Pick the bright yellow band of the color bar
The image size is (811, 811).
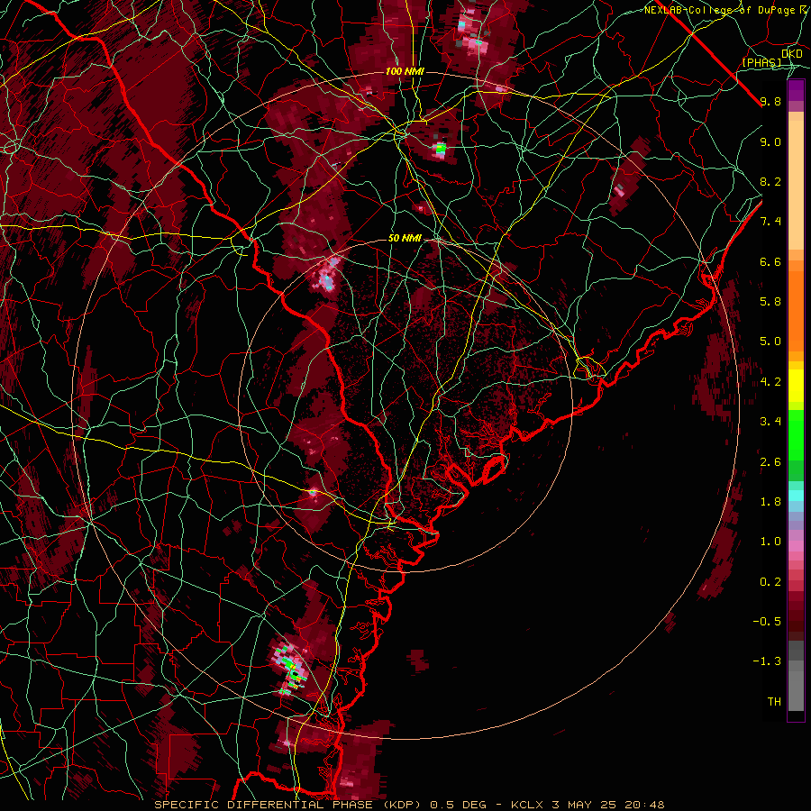[x=796, y=386]
